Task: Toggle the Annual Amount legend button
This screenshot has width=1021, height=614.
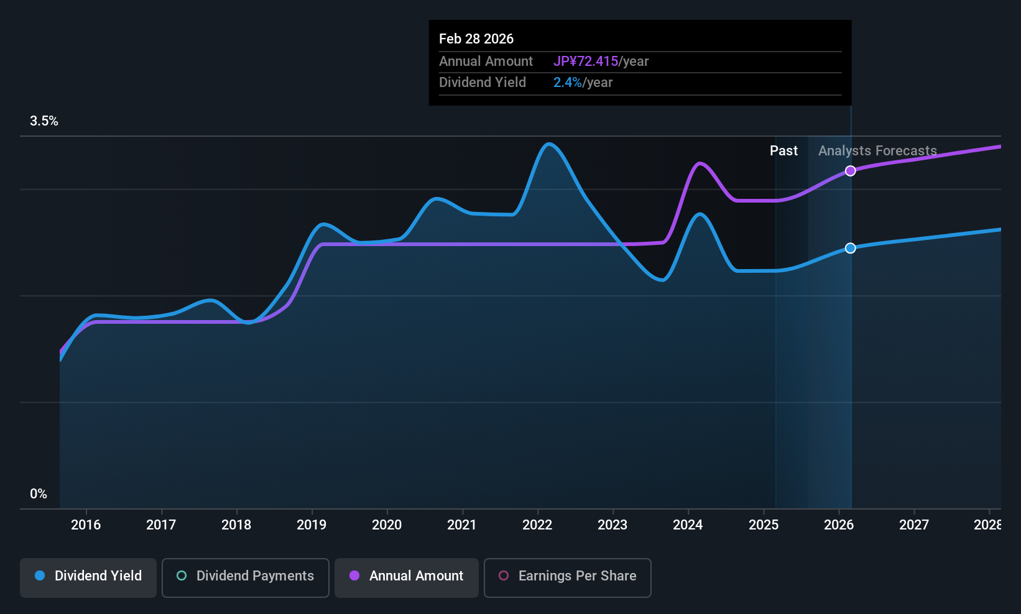Action: click(407, 577)
